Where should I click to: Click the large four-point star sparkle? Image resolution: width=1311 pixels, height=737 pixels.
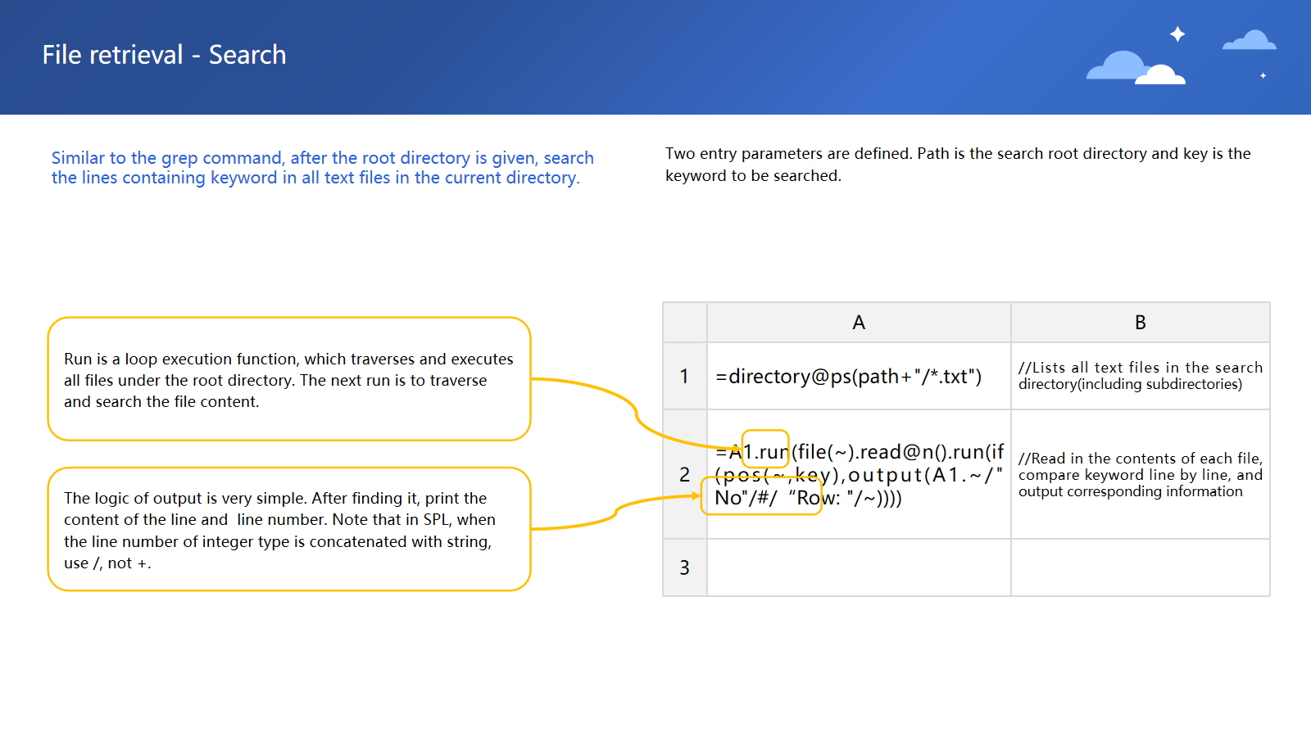1177,34
